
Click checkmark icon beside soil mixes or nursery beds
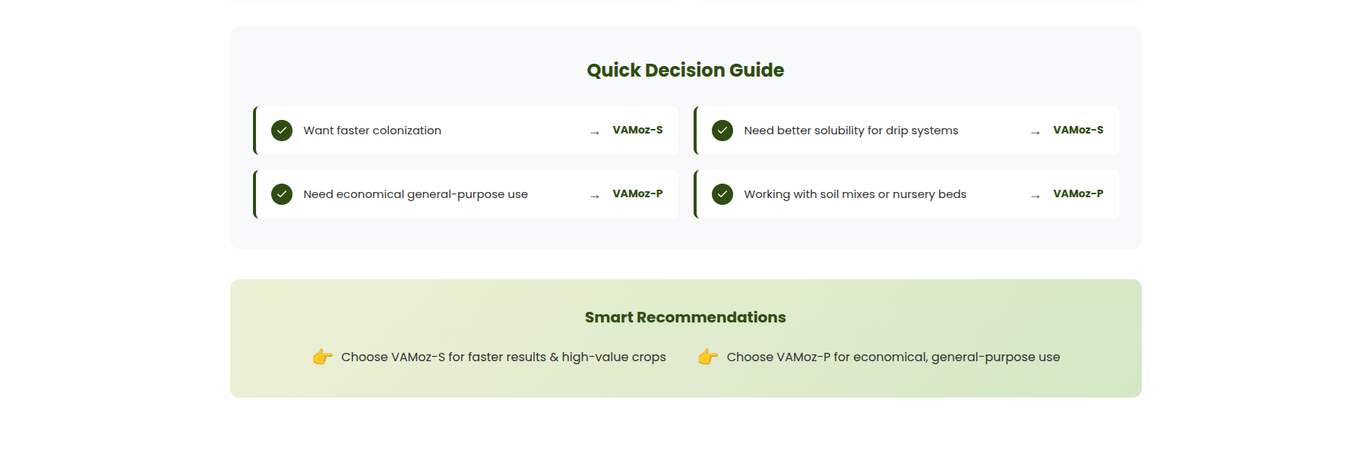pos(722,194)
